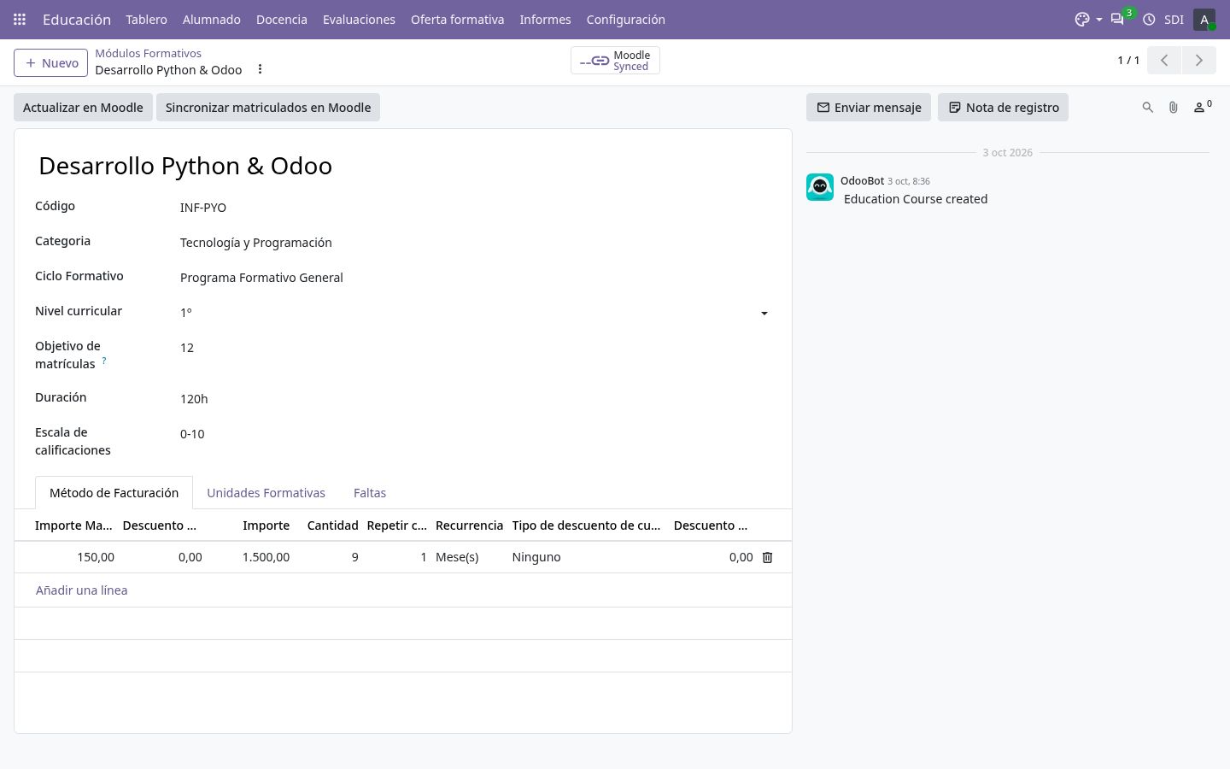Click Enviar mensaje button
This screenshot has height=769, width=1230.
869,108
